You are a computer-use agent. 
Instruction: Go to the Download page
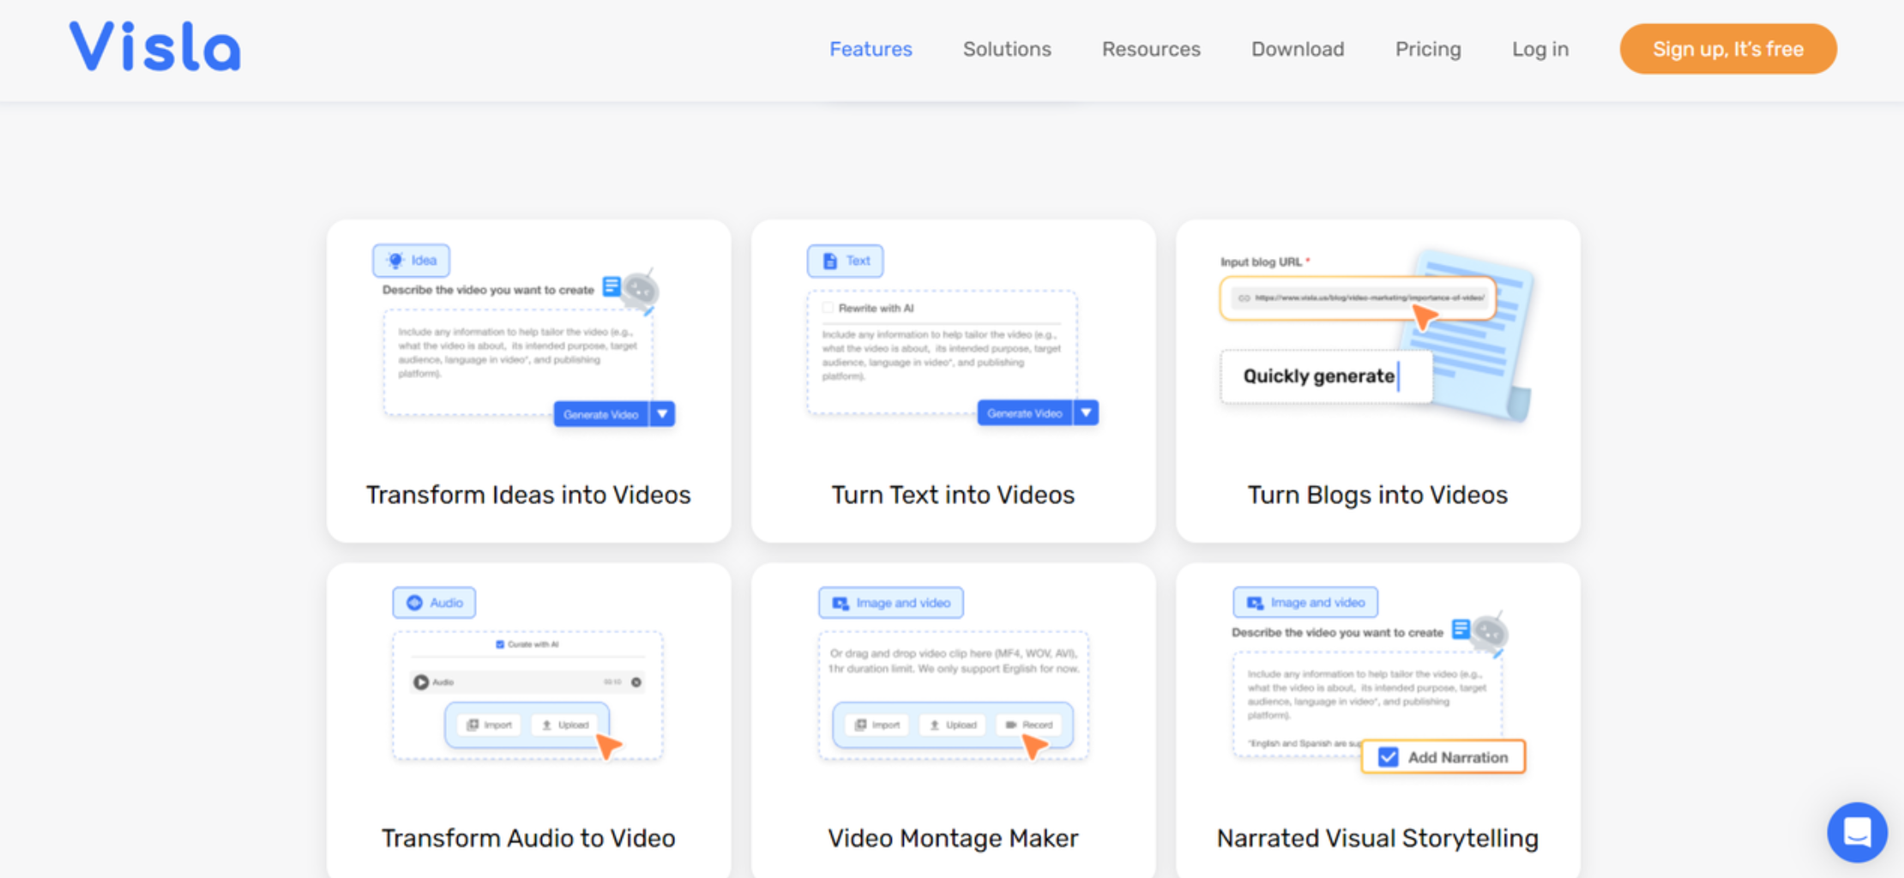pos(1298,50)
